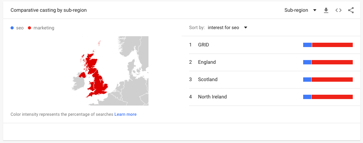Click the marketing legend label
The height and width of the screenshot is (143, 363).
(44, 28)
